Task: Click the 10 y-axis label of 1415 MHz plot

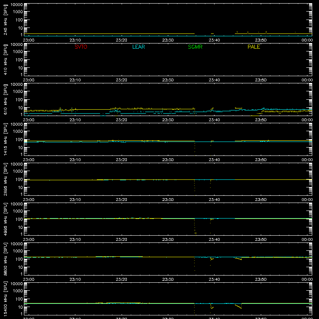Action: [x=20, y=148]
